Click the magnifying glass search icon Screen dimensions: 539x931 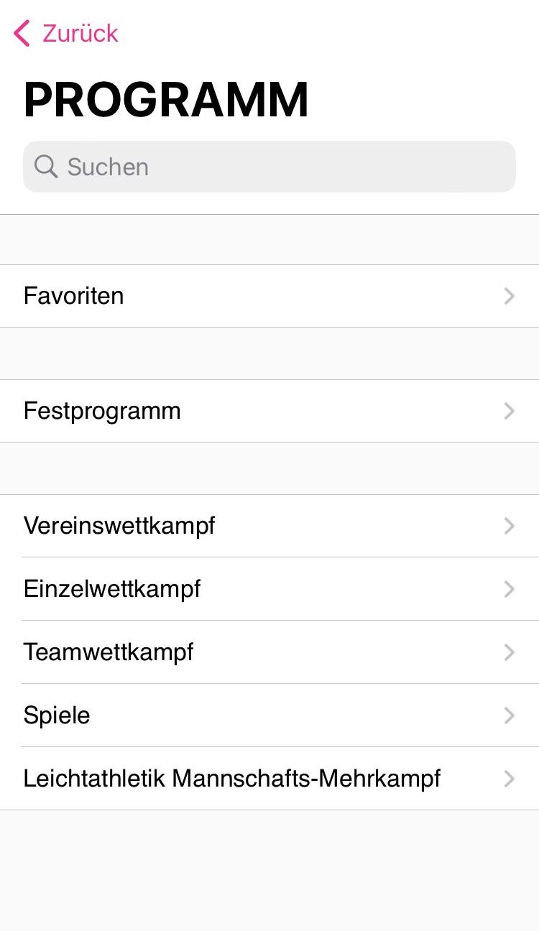[x=46, y=167]
